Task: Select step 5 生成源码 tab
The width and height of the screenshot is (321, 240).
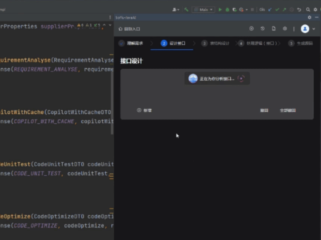Action: [300, 43]
